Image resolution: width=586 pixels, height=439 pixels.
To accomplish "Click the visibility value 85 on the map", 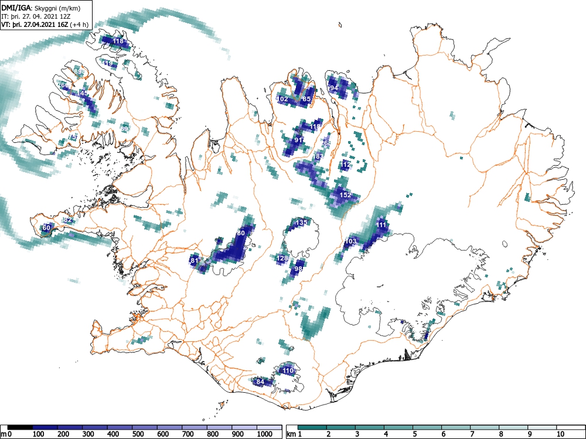I will click(x=307, y=99).
